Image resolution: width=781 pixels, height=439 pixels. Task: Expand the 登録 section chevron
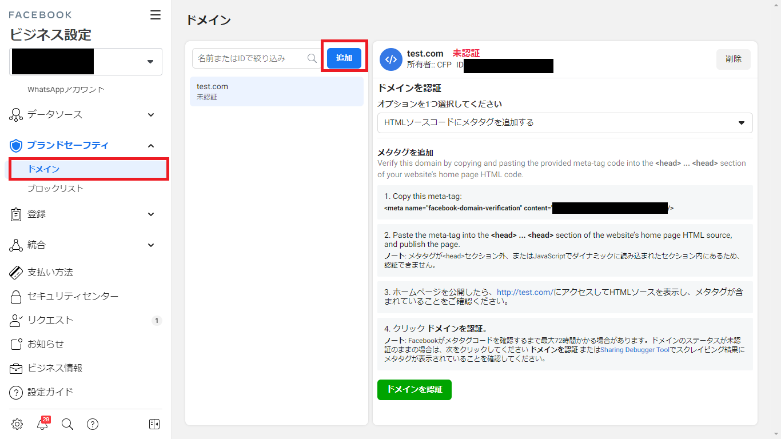[151, 214]
